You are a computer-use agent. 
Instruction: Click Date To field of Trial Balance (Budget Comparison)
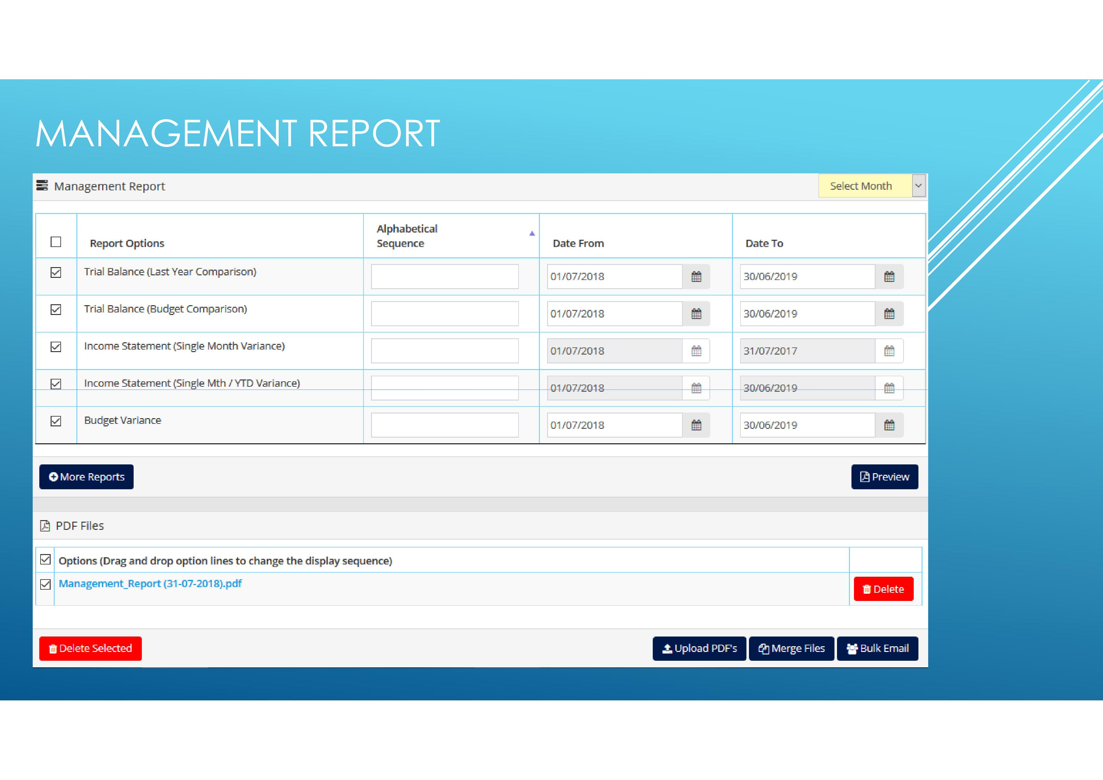pos(807,314)
